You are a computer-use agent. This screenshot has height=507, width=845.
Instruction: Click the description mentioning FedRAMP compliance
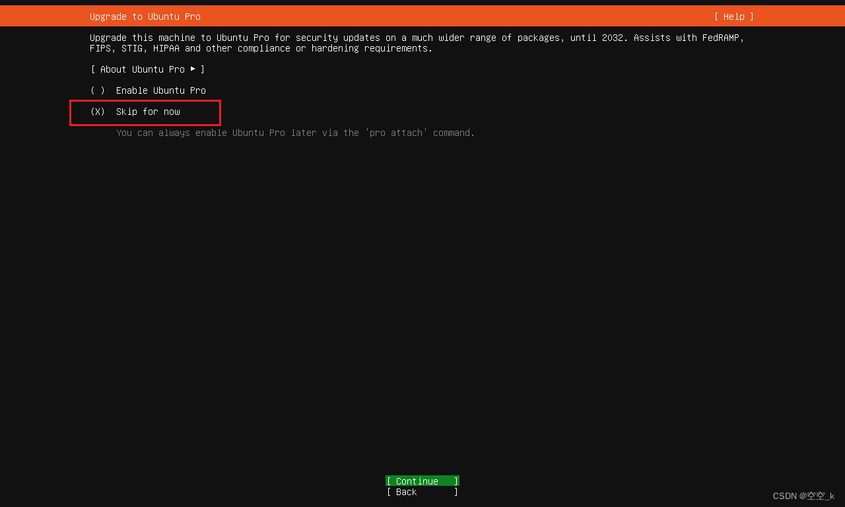point(417,43)
